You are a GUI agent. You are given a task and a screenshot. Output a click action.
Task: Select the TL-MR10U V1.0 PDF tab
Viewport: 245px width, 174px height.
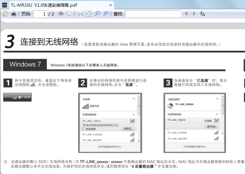[x=62, y=5]
